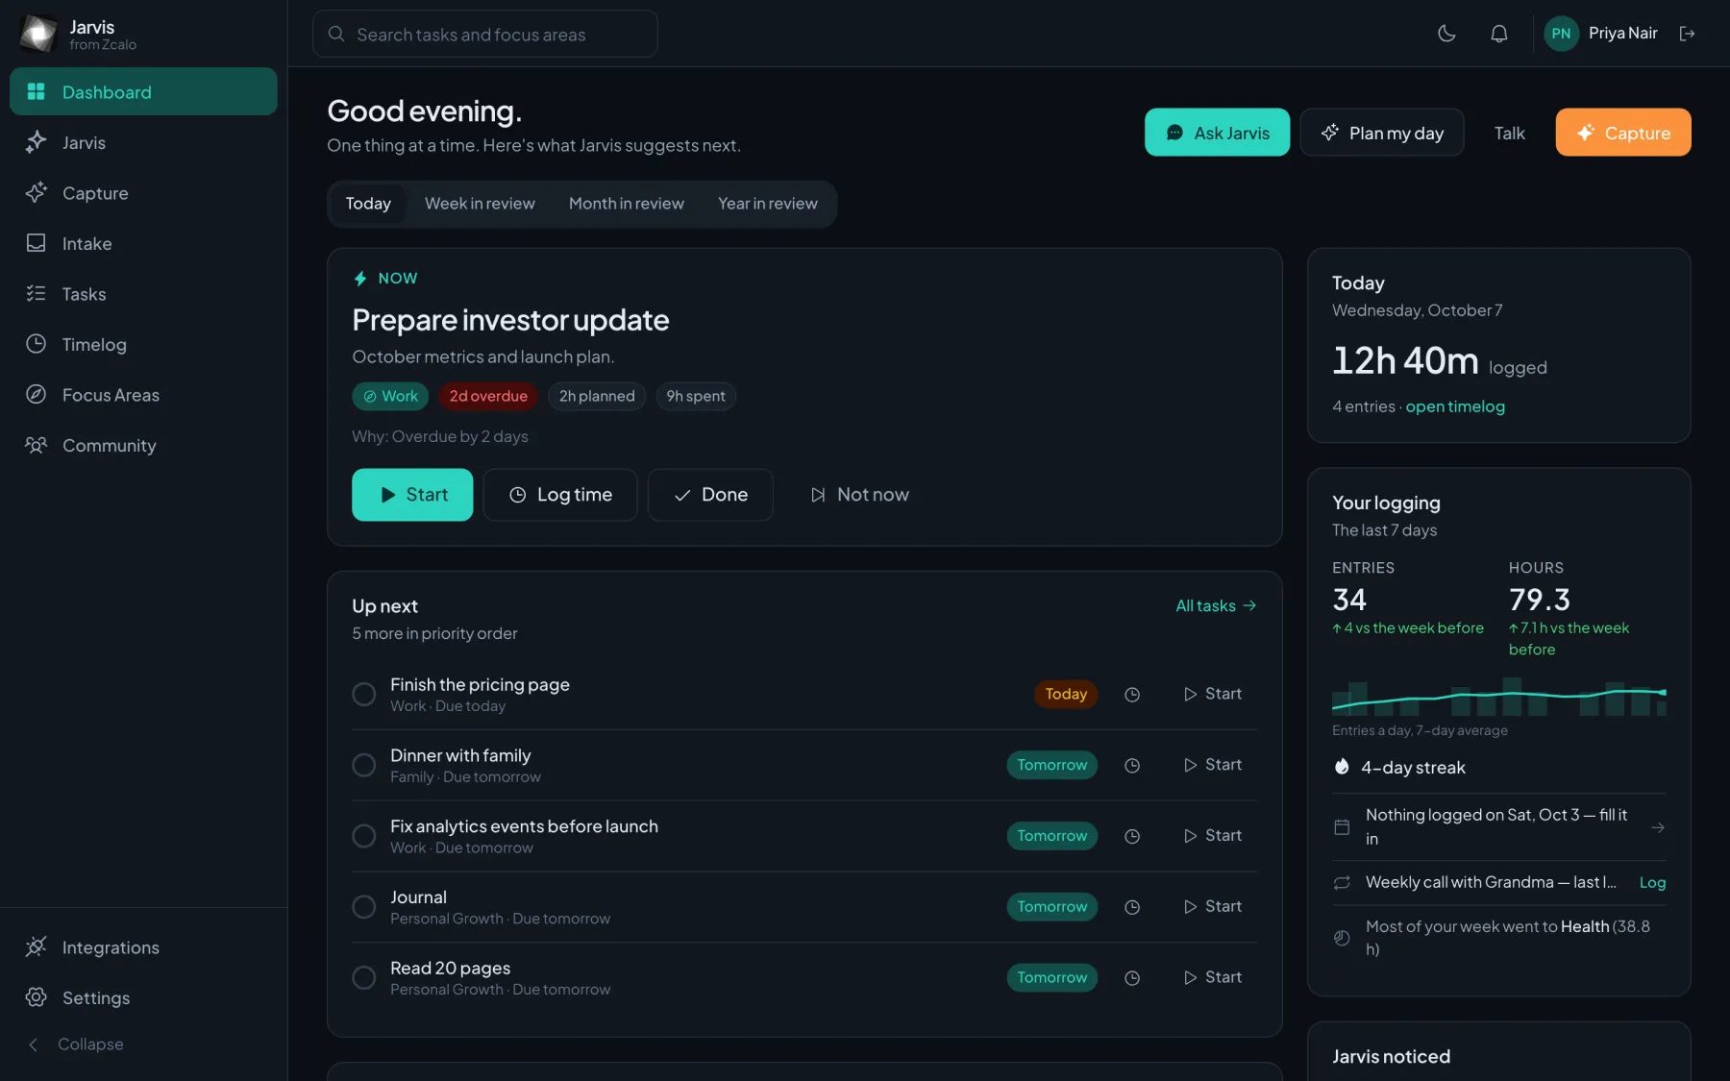Mark Finish the pricing page complete
Image resolution: width=1730 pixels, height=1081 pixels.
[x=364, y=694]
